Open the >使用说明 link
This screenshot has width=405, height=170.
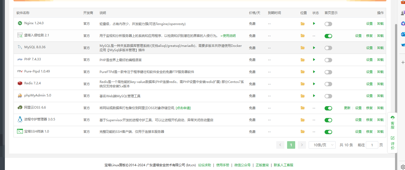pyautogui.click(x=228, y=36)
